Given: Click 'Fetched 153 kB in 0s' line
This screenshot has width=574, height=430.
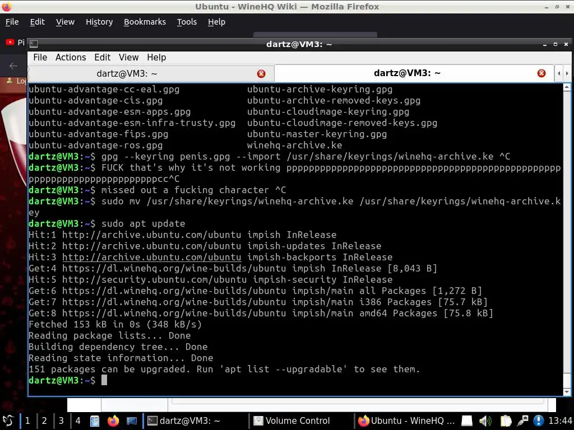Looking at the screenshot, I should pyautogui.click(x=115, y=324).
